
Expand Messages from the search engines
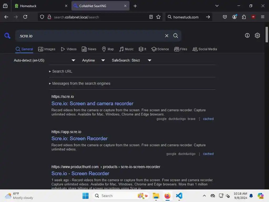pyautogui.click(x=80, y=83)
